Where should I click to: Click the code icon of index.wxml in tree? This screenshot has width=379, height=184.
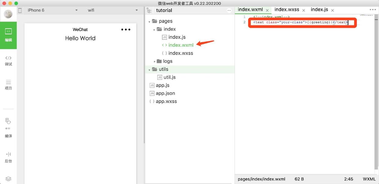point(164,45)
